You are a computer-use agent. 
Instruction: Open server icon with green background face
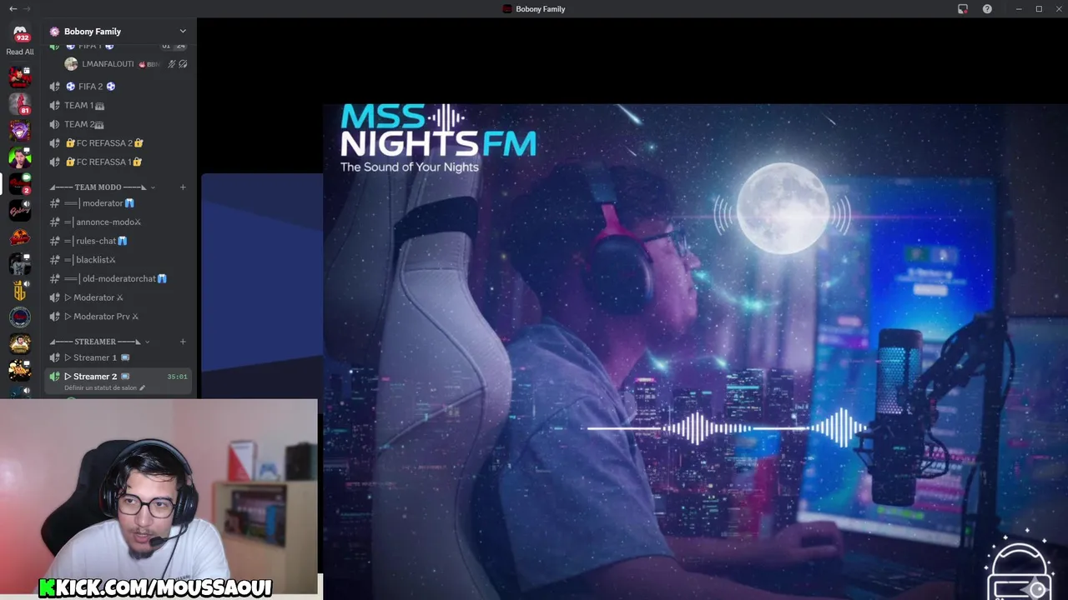pyautogui.click(x=20, y=157)
